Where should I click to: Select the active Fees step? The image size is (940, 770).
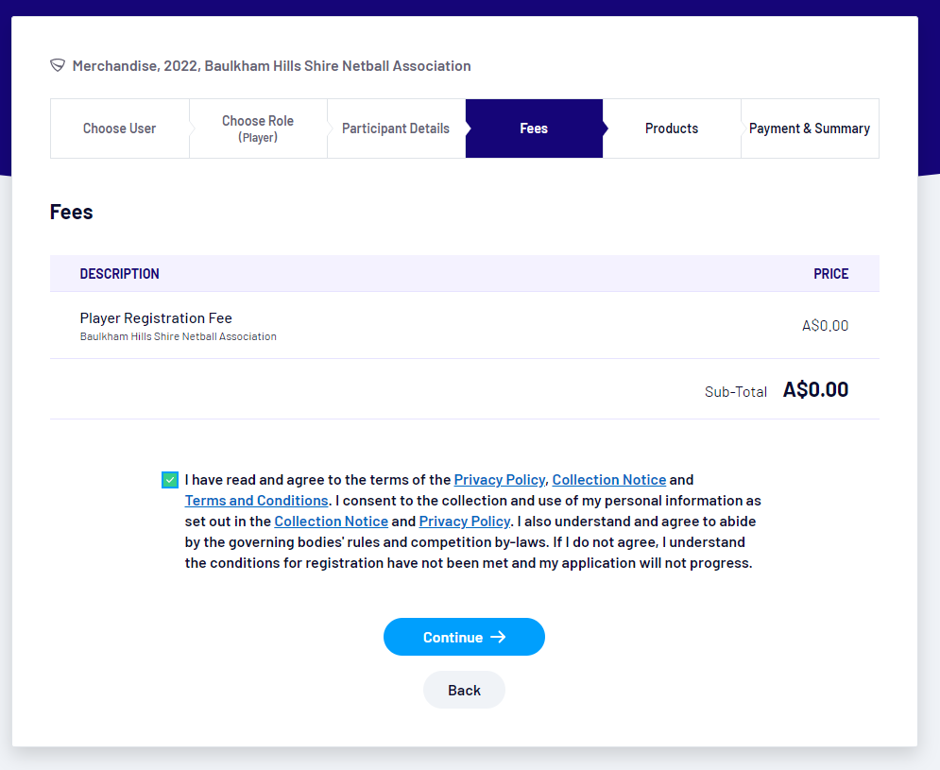534,128
